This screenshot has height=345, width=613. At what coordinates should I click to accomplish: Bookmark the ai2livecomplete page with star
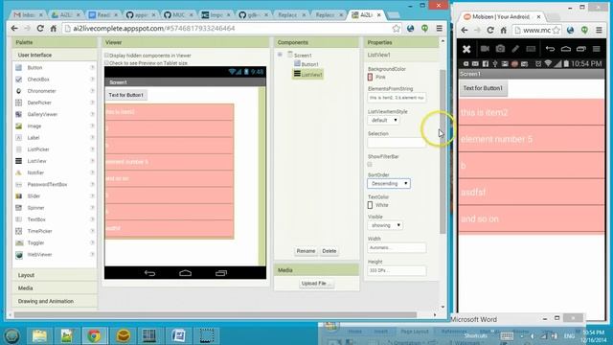tap(396, 28)
